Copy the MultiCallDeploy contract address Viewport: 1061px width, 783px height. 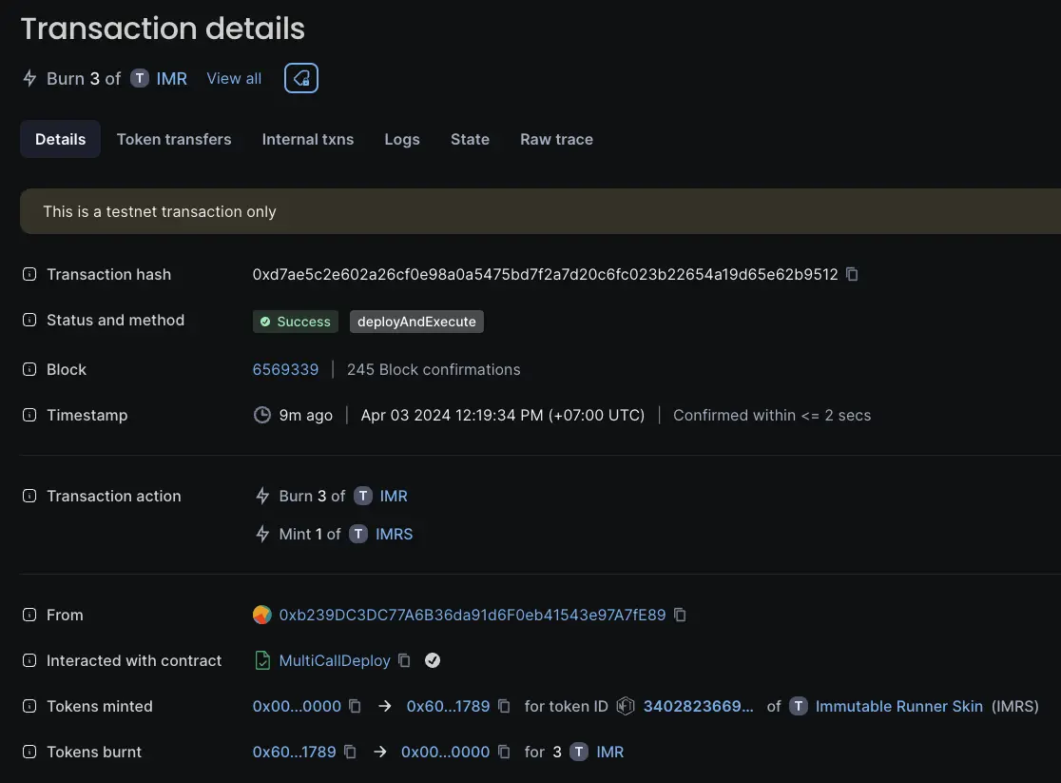pyautogui.click(x=404, y=660)
